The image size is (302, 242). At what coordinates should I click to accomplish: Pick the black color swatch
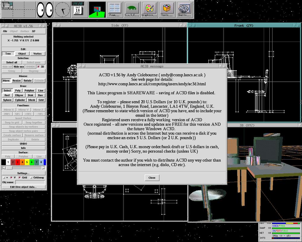tap(4, 162)
